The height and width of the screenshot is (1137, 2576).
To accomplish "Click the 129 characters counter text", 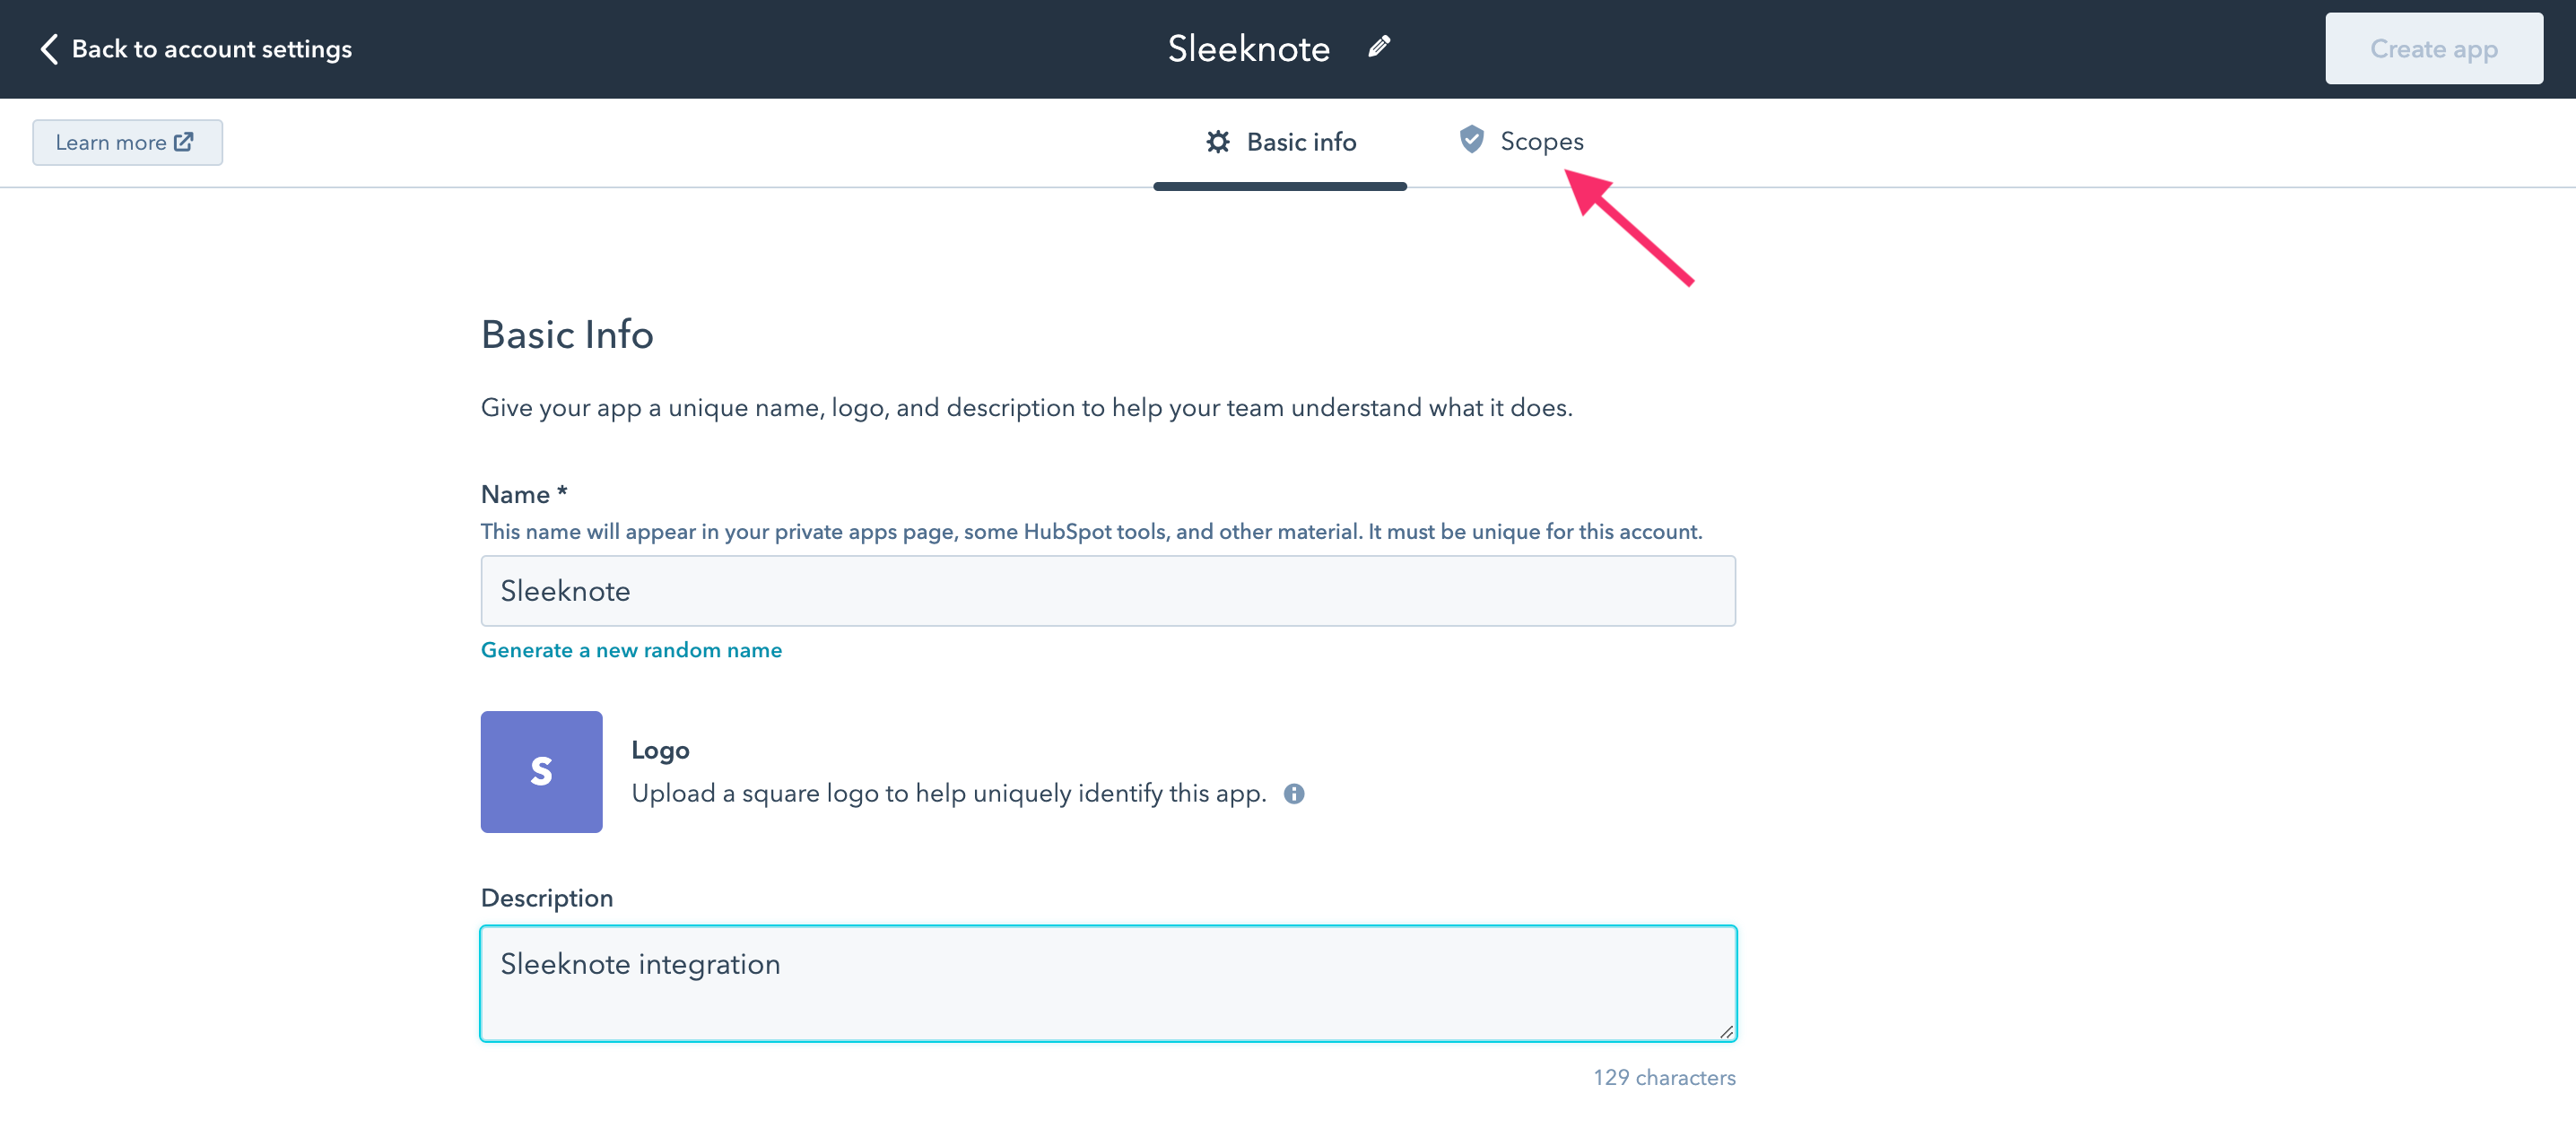I will tap(1664, 1078).
